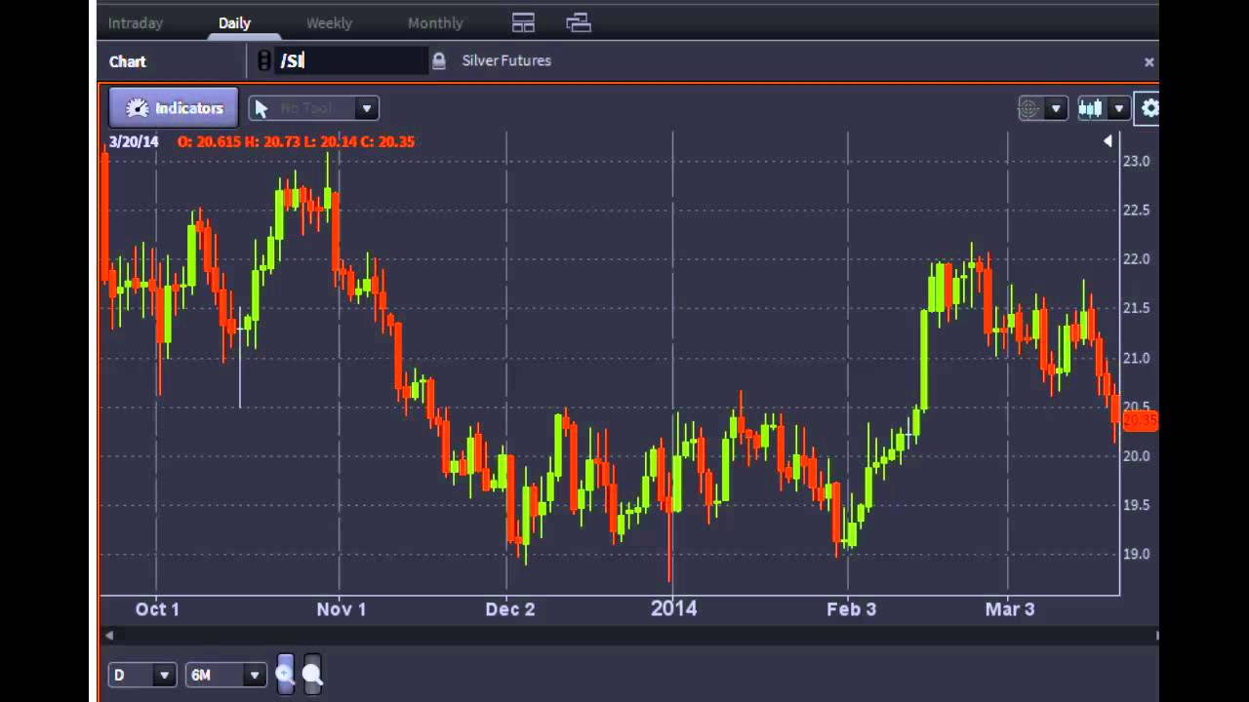Expand the drawing tool dropdown
This screenshot has height=702, width=1249.
[x=367, y=108]
